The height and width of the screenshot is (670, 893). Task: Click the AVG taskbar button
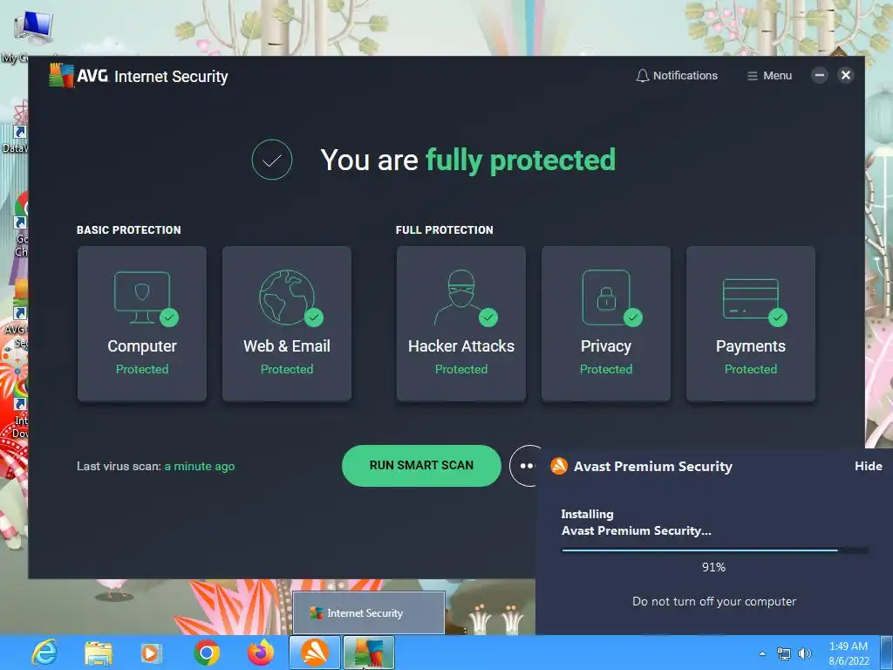pyautogui.click(x=369, y=653)
